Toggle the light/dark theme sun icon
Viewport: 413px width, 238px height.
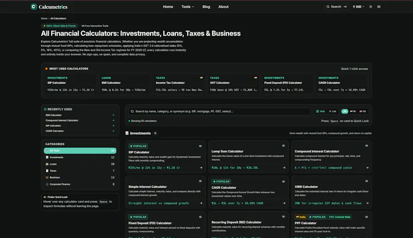[371, 7]
